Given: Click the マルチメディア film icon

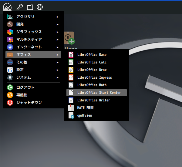Looking at the screenshot, I should (x=10, y=39).
